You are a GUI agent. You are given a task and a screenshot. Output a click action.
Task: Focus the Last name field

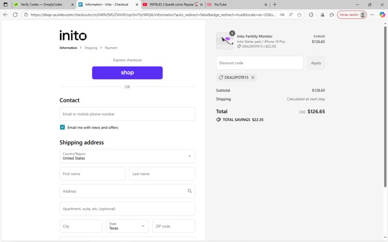[x=162, y=174]
